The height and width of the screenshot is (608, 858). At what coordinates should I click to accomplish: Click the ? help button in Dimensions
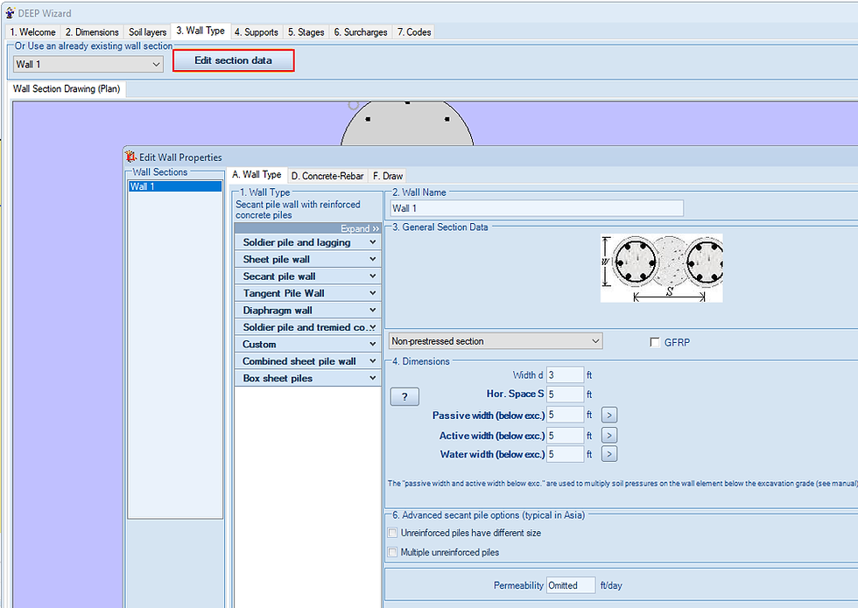coord(404,397)
